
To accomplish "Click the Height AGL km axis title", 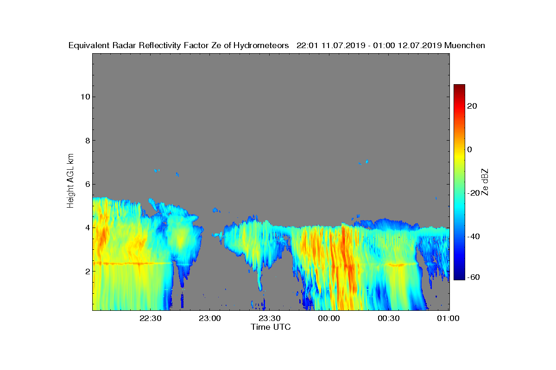I will click(70, 181).
